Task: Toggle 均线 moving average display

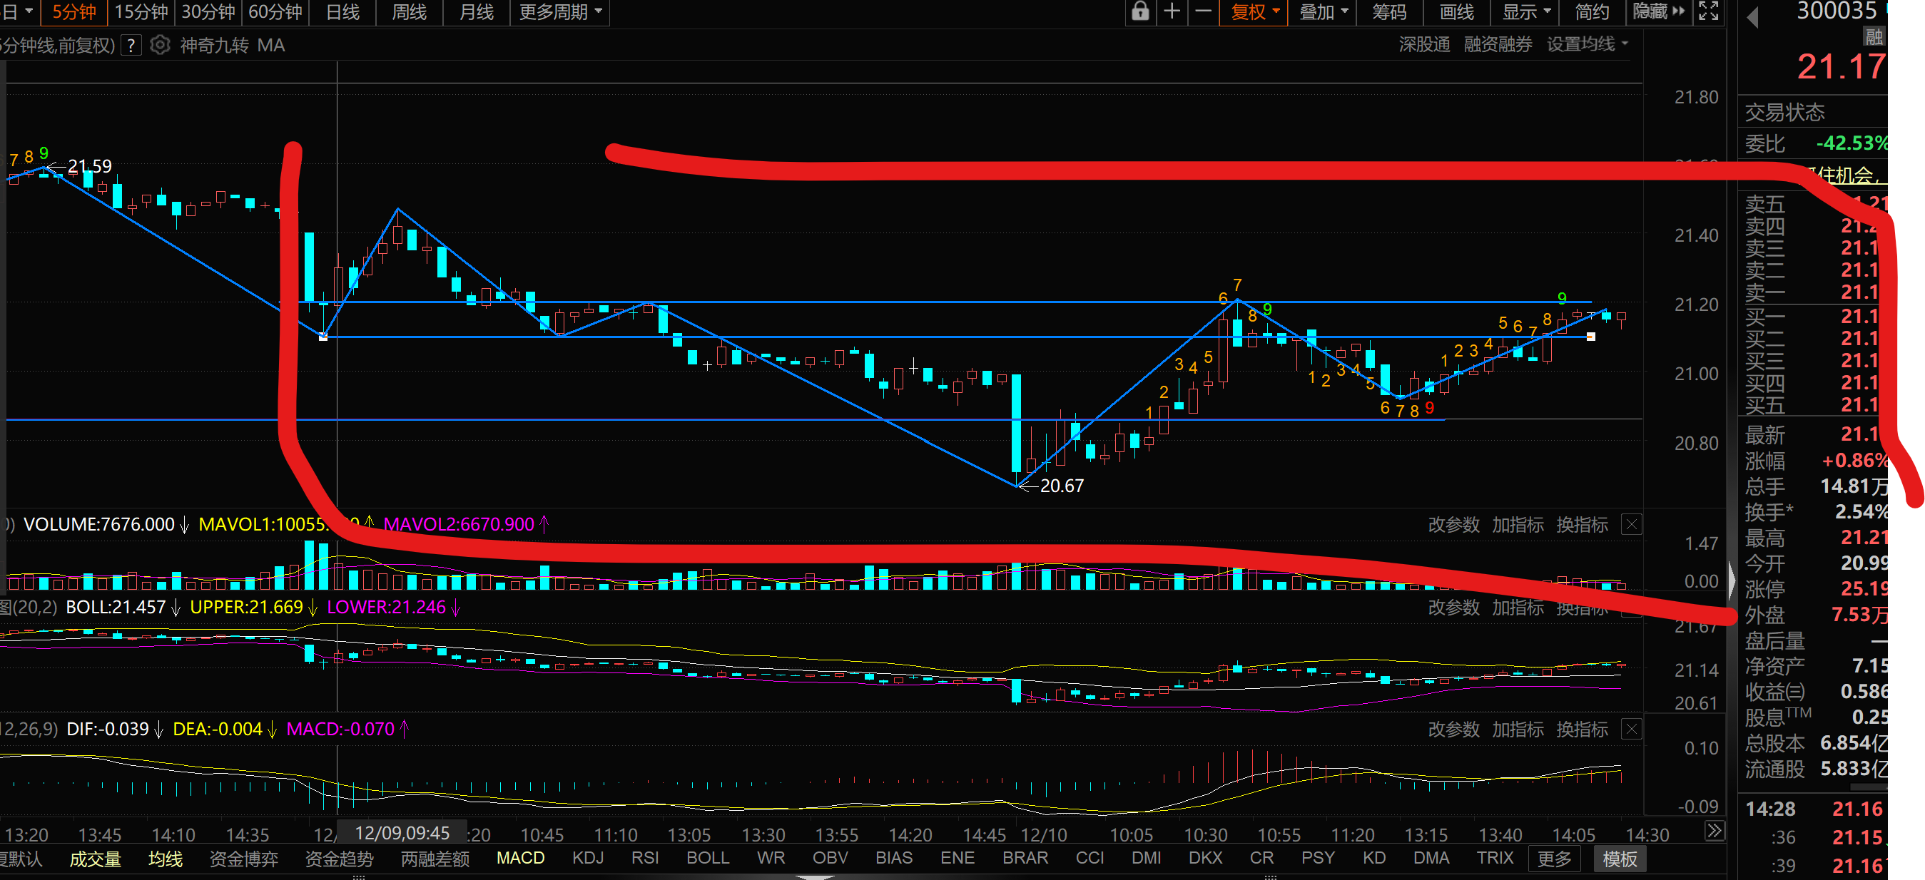Action: 165,859
